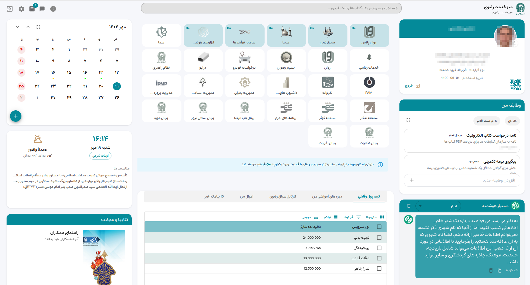Delete the smart assistant conversation with trash icon
This screenshot has height=285, width=530.
coord(409,206)
